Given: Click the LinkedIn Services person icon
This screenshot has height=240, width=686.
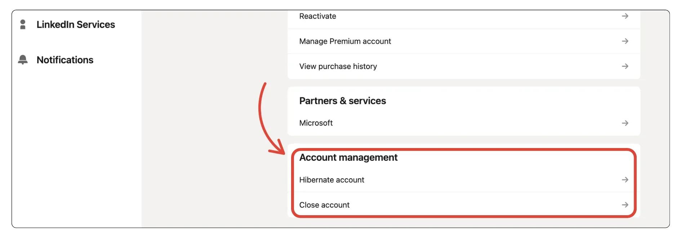Looking at the screenshot, I should click(23, 24).
